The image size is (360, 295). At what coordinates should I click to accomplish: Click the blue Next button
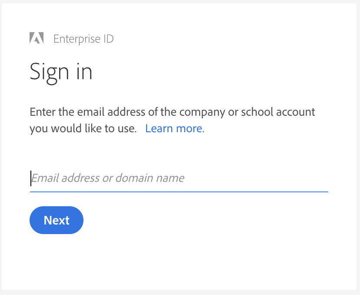(57, 220)
